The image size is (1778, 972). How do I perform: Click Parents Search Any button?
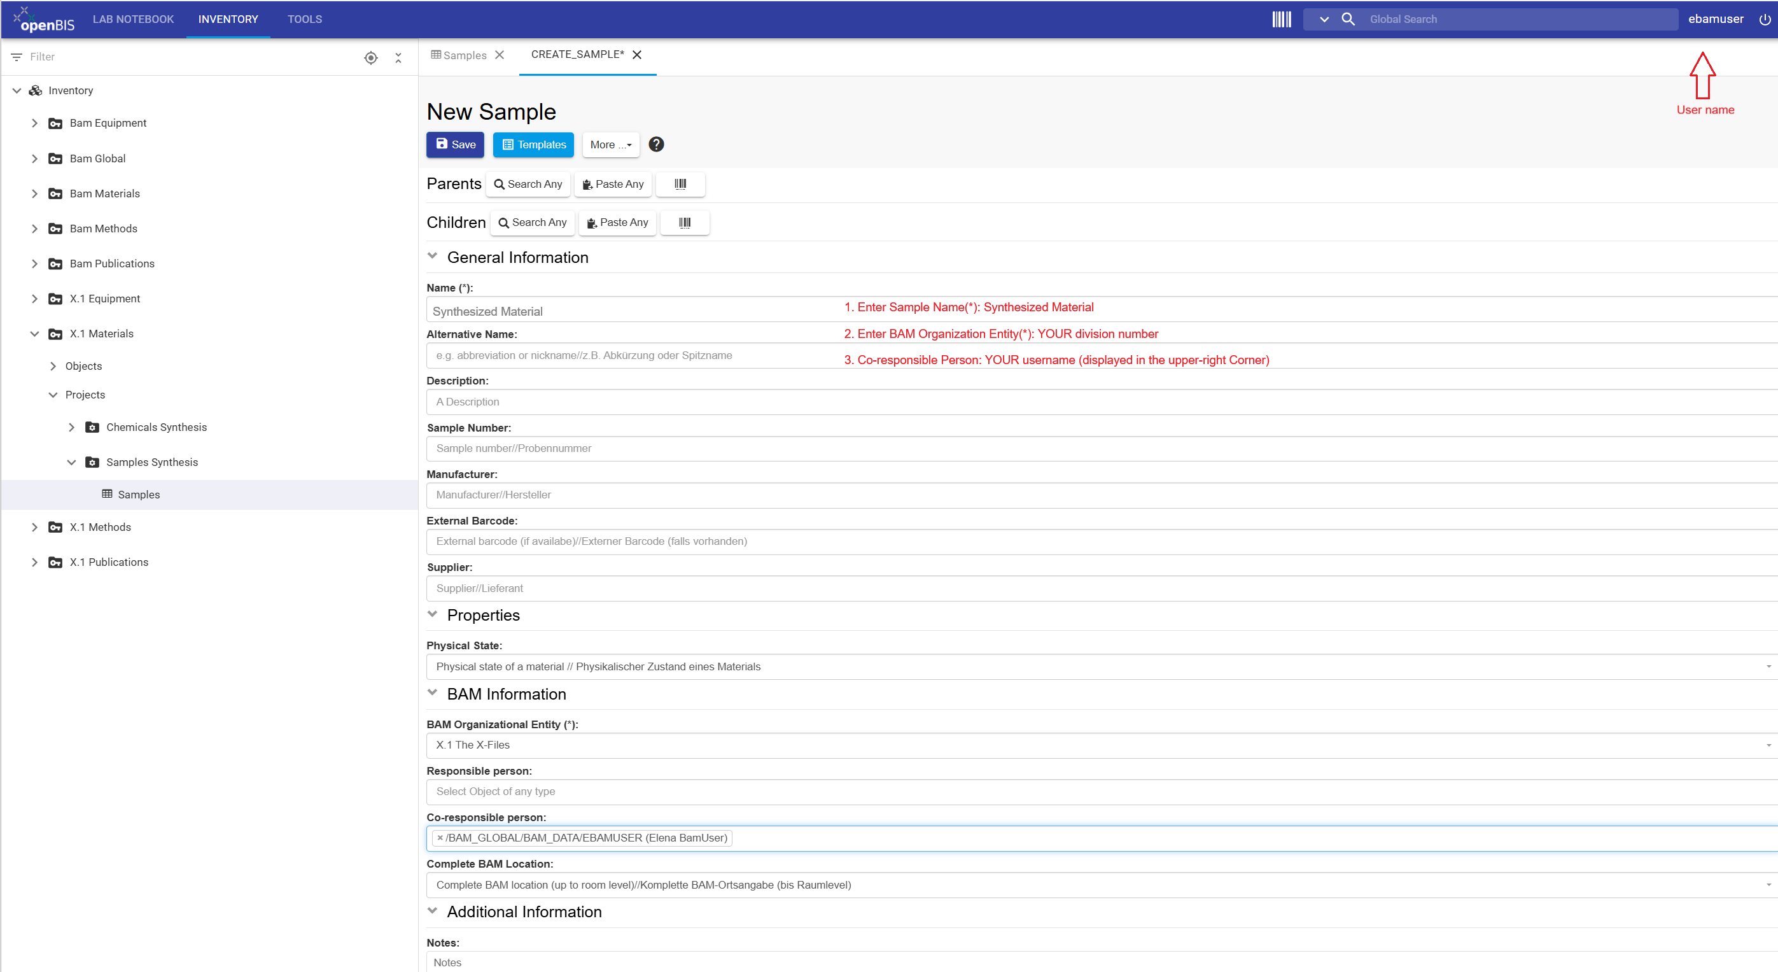point(528,185)
